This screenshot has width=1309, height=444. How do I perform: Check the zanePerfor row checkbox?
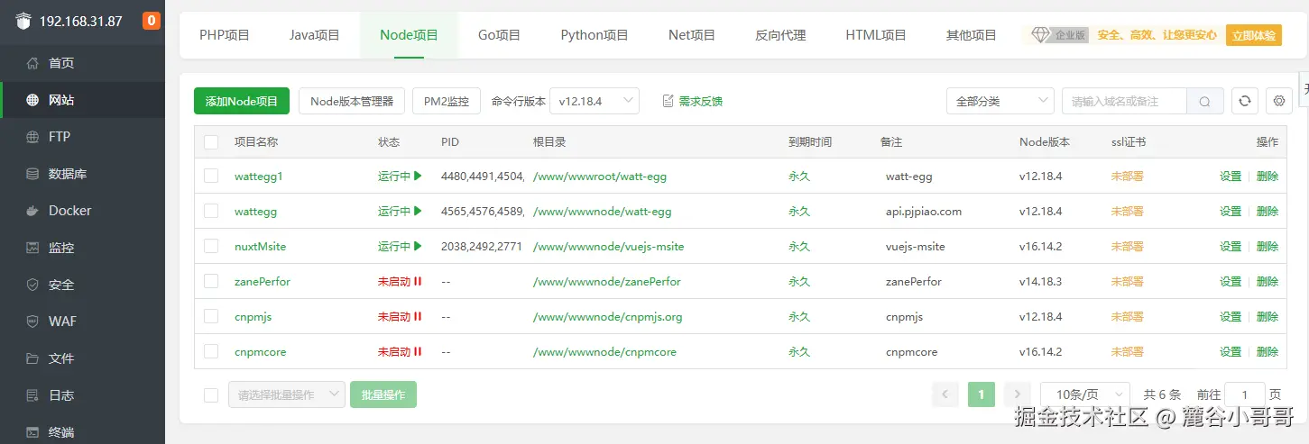tap(211, 281)
